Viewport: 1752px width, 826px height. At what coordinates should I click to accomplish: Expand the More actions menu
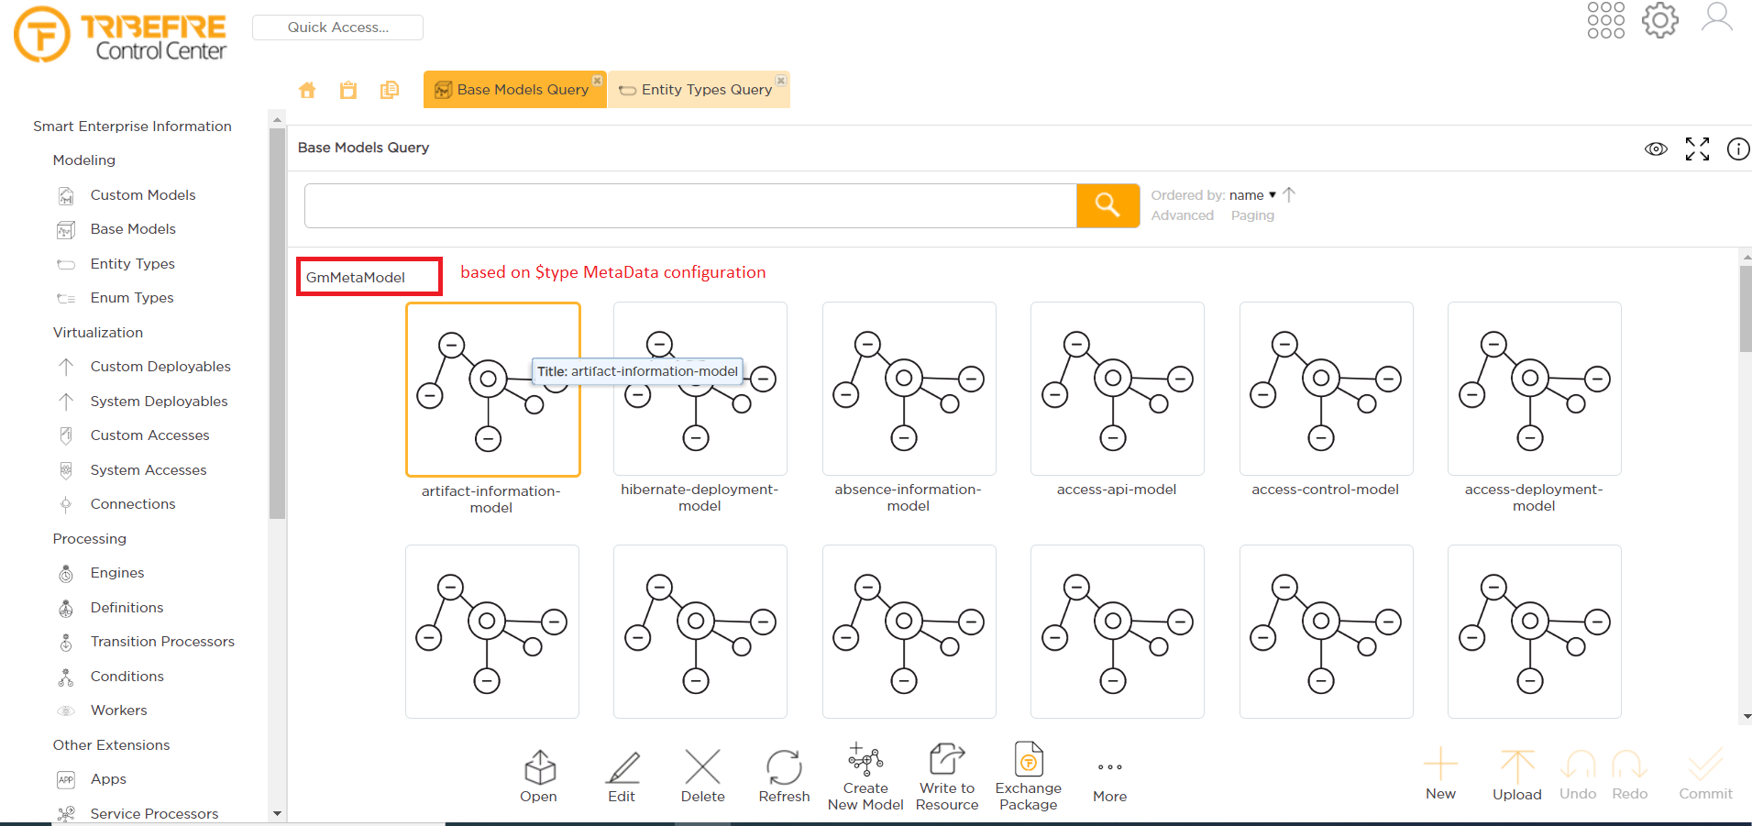tap(1109, 767)
